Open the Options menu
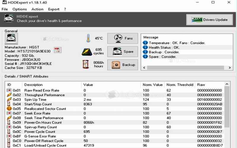 click(x=20, y=9)
